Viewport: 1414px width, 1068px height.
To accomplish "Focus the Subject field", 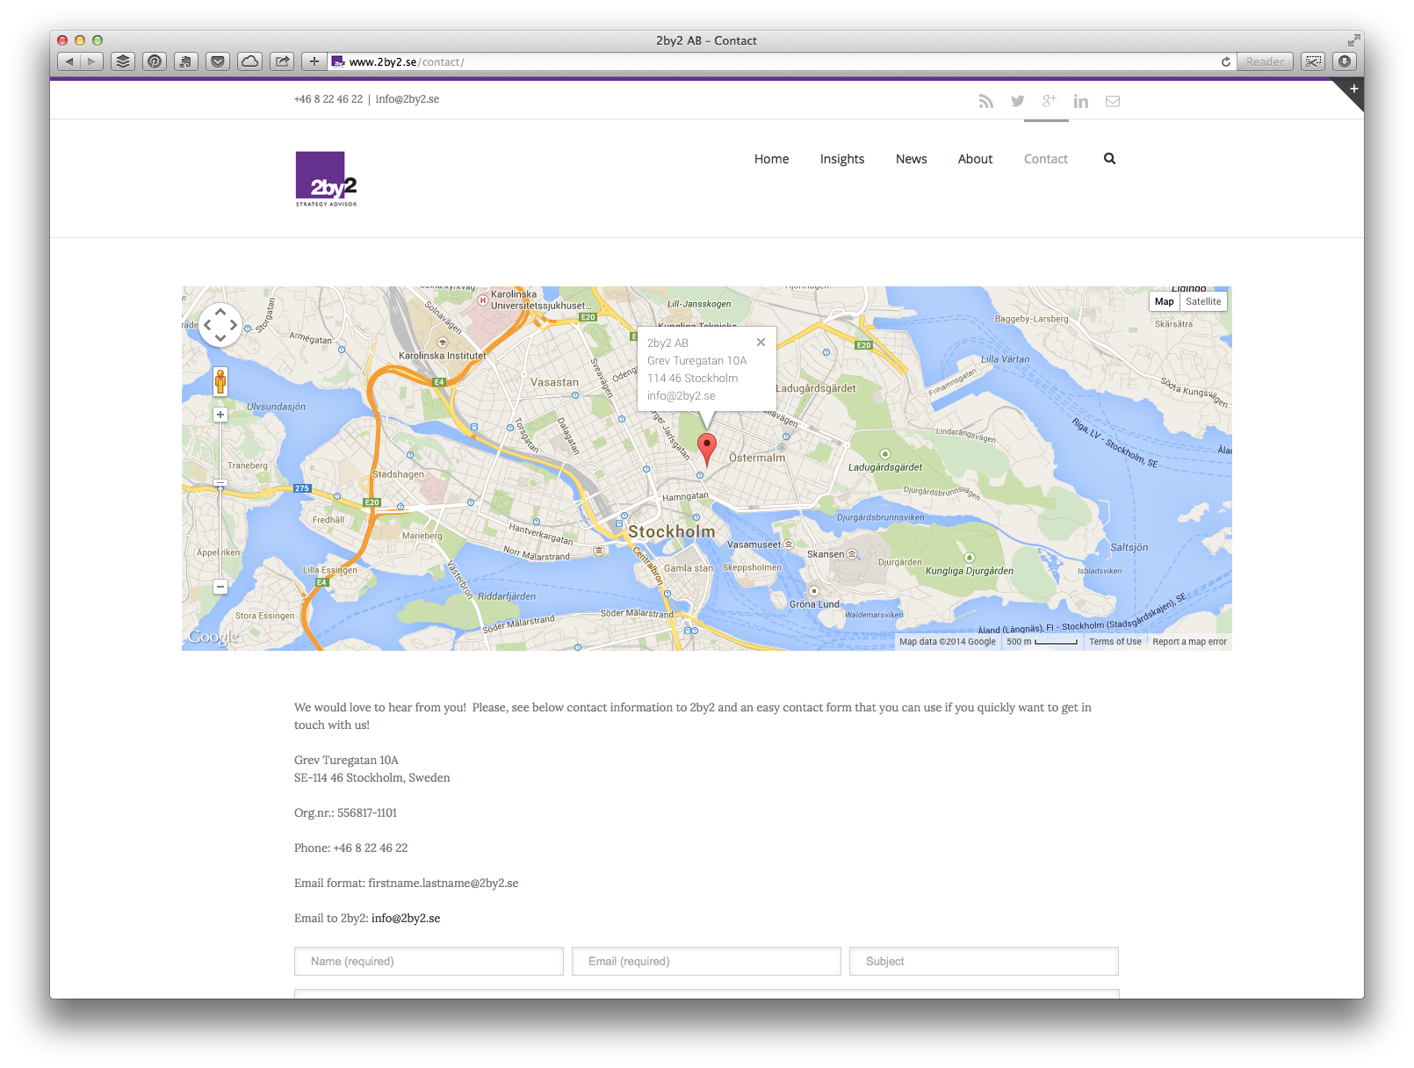I will pyautogui.click(x=984, y=961).
